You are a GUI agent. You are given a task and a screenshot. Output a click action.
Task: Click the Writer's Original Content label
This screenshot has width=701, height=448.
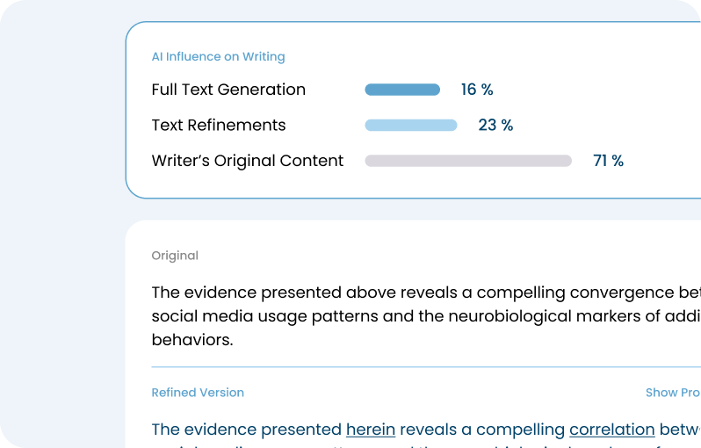pyautogui.click(x=247, y=161)
